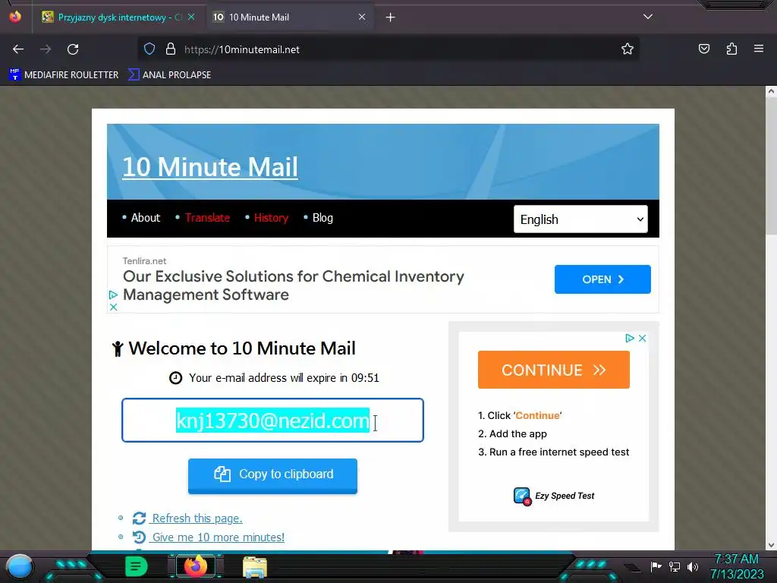This screenshot has width=777, height=583.
Task: Click the history clock icon beside 10 more minutes
Action: click(x=140, y=537)
